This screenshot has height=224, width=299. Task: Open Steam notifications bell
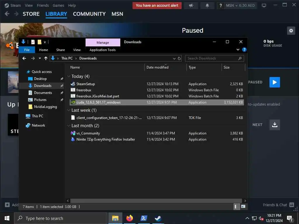(207, 6)
